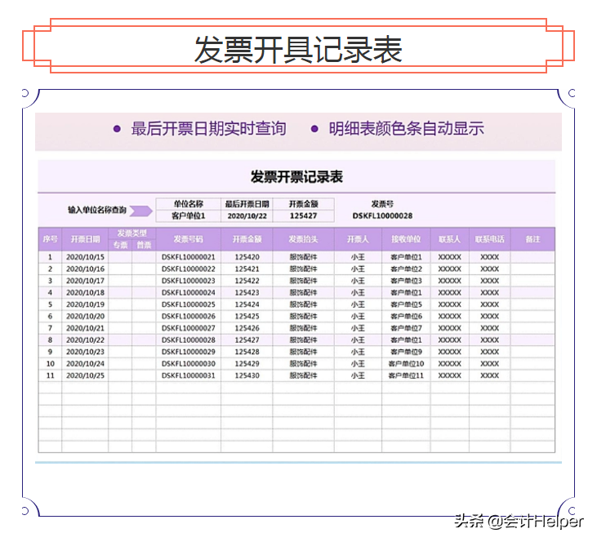
Task: Click 接收单位 cell 客户单位9
Action: (x=406, y=352)
